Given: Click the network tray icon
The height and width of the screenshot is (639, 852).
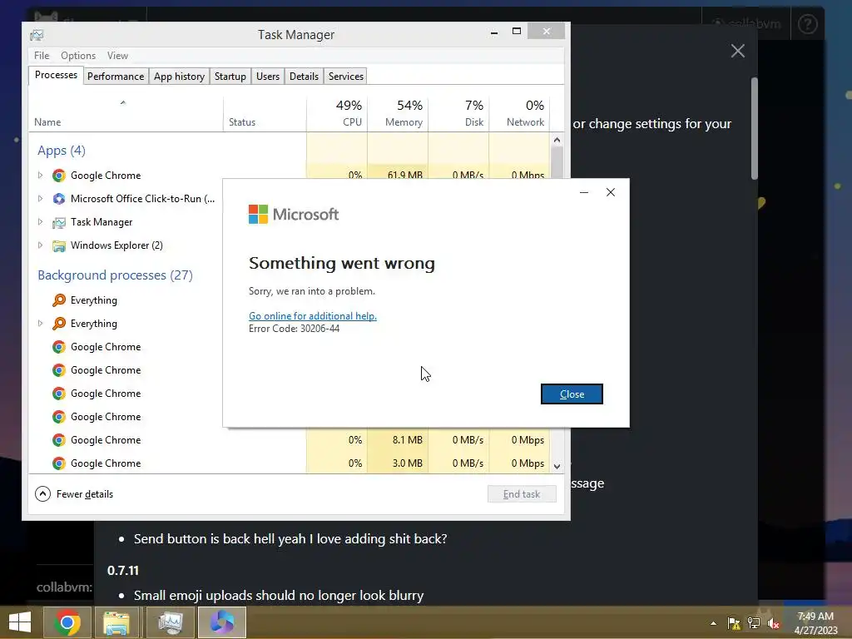Looking at the screenshot, I should pos(754,623).
